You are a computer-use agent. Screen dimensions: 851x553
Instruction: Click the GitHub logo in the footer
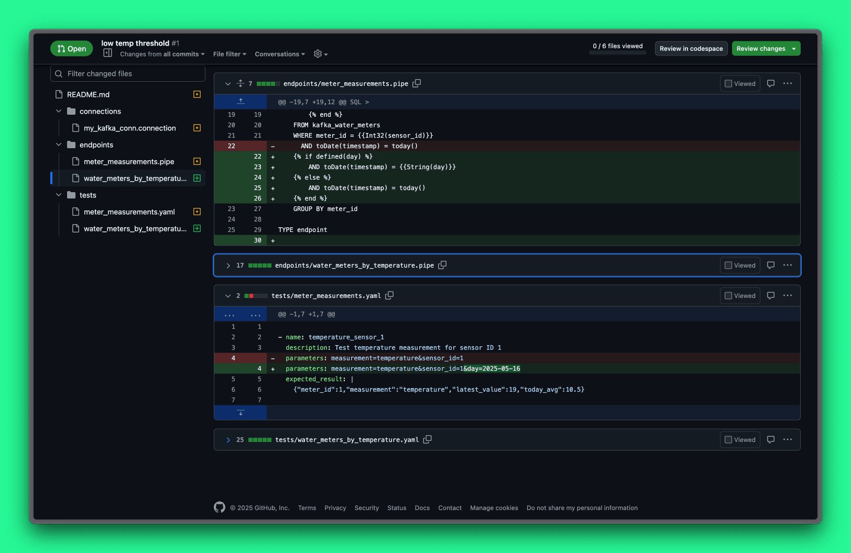(220, 507)
